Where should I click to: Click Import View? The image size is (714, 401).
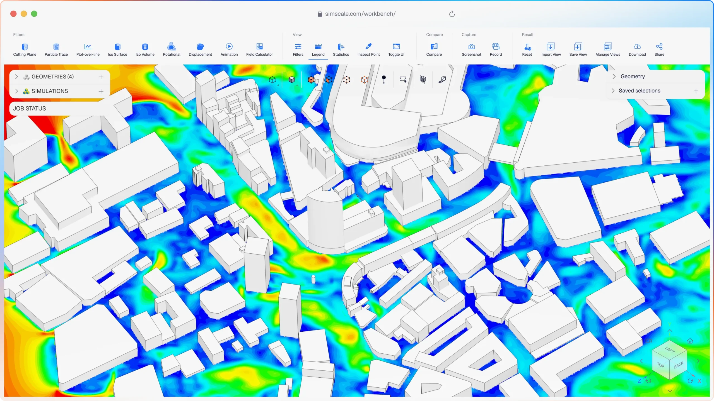click(551, 50)
